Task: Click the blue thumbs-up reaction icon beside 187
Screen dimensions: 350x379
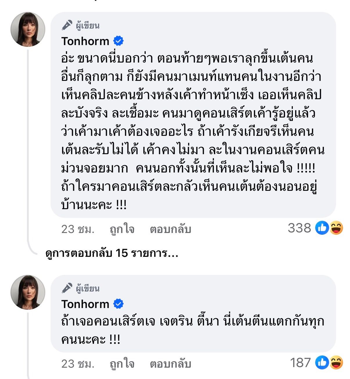Action: click(x=322, y=363)
